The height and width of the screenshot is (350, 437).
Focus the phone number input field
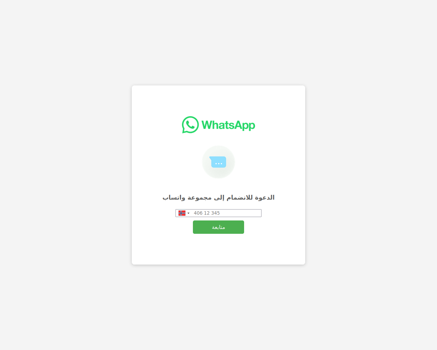click(x=218, y=213)
